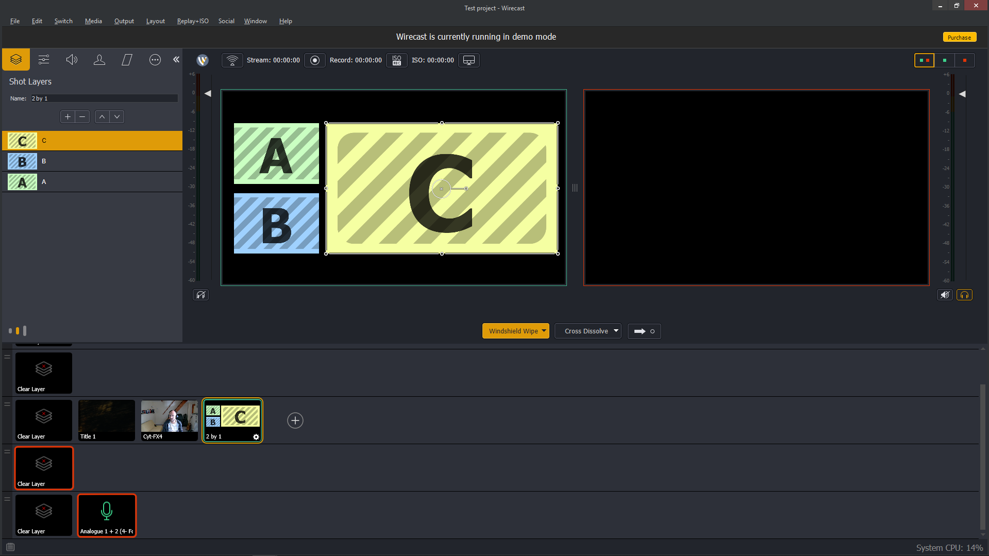Select the 2 by 1 shot
This screenshot has width=989, height=556.
[x=232, y=420]
